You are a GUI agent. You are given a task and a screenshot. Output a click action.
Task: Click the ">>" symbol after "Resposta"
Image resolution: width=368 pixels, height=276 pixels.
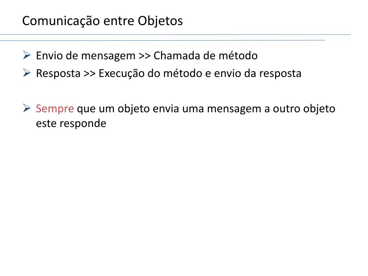[89, 74]
